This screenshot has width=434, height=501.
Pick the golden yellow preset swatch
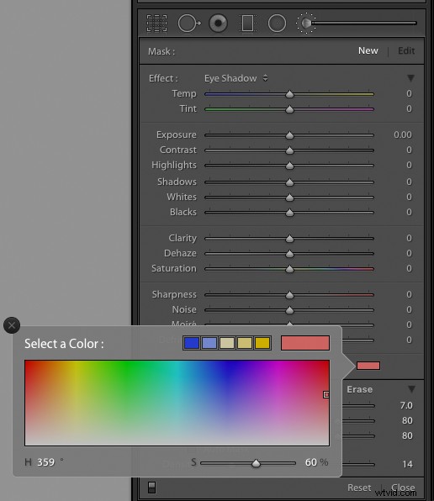(262, 343)
